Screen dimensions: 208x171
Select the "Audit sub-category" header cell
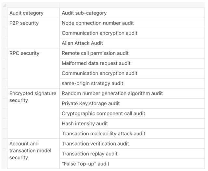click(132, 13)
